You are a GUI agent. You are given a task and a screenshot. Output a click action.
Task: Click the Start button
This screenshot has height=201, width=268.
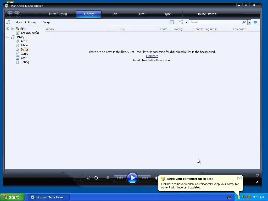[x=13, y=197]
